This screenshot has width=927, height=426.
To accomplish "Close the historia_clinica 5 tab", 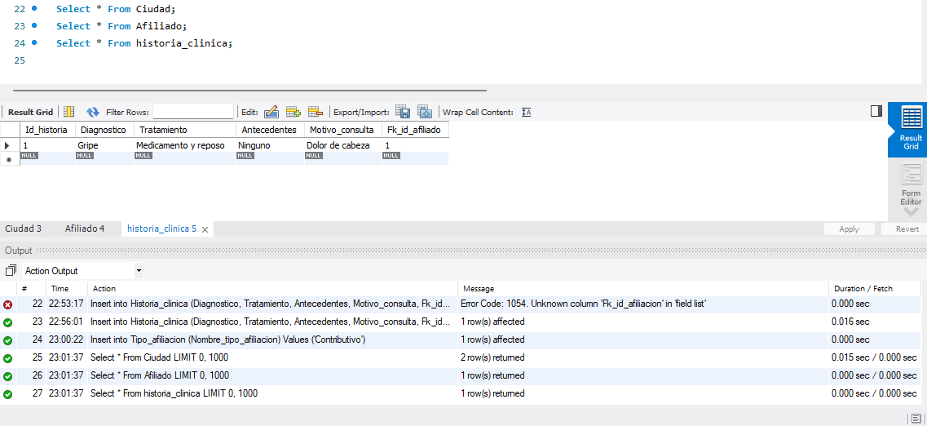I will pos(205,230).
